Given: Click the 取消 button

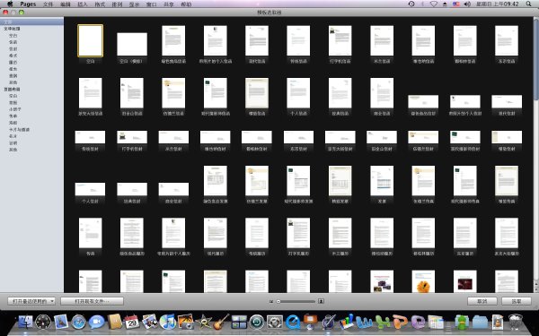Looking at the screenshot, I should point(482,301).
